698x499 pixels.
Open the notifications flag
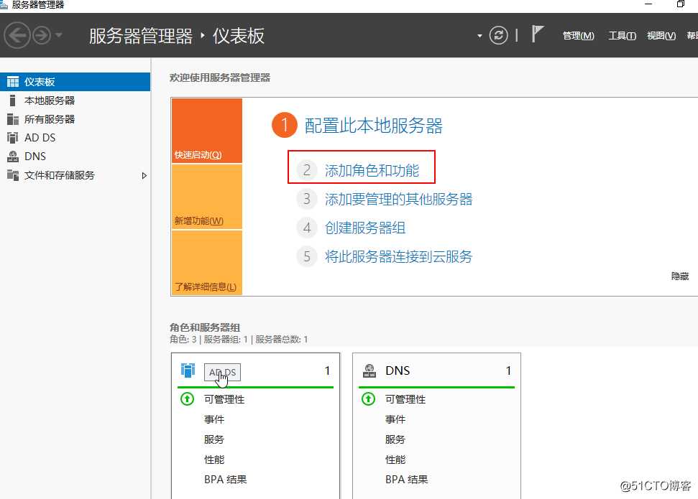537,34
